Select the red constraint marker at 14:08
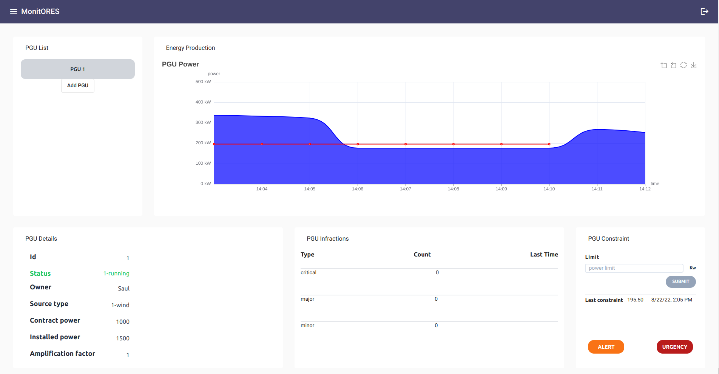719x374 pixels. click(x=454, y=144)
